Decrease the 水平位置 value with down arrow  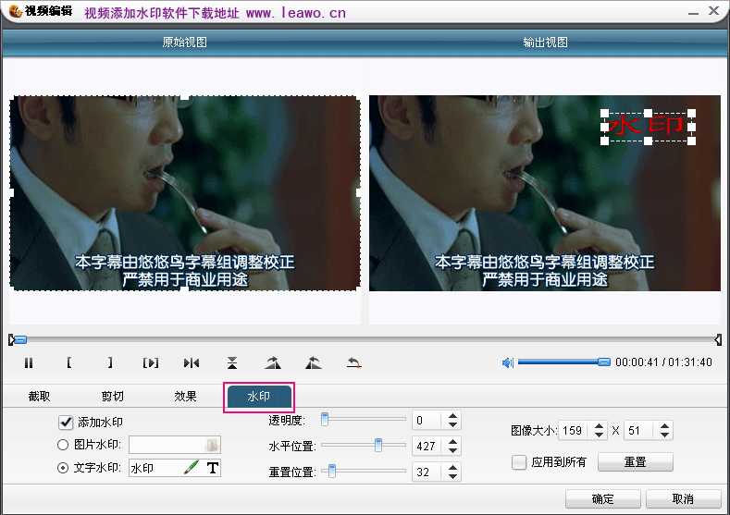pos(452,450)
